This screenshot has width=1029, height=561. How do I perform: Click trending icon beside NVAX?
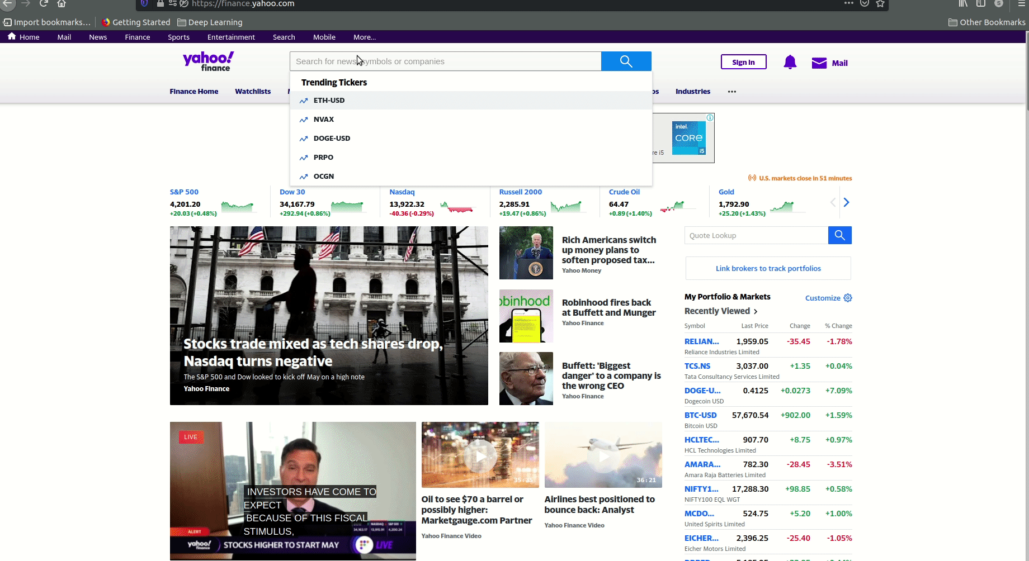[304, 120]
